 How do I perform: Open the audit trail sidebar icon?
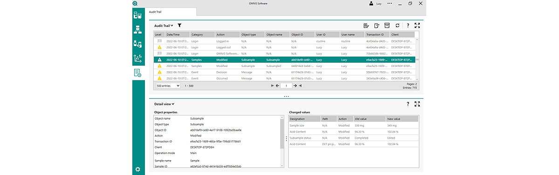(x=138, y=73)
